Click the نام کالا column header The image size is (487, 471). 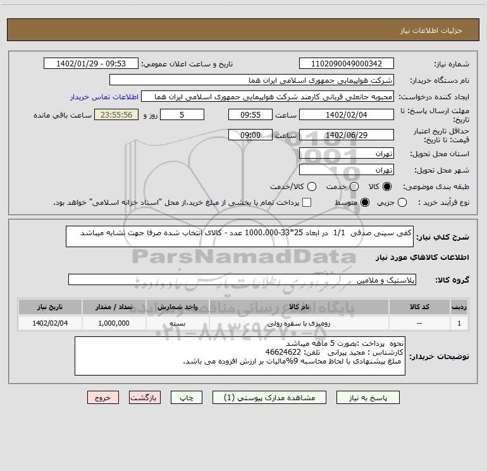pos(299,307)
